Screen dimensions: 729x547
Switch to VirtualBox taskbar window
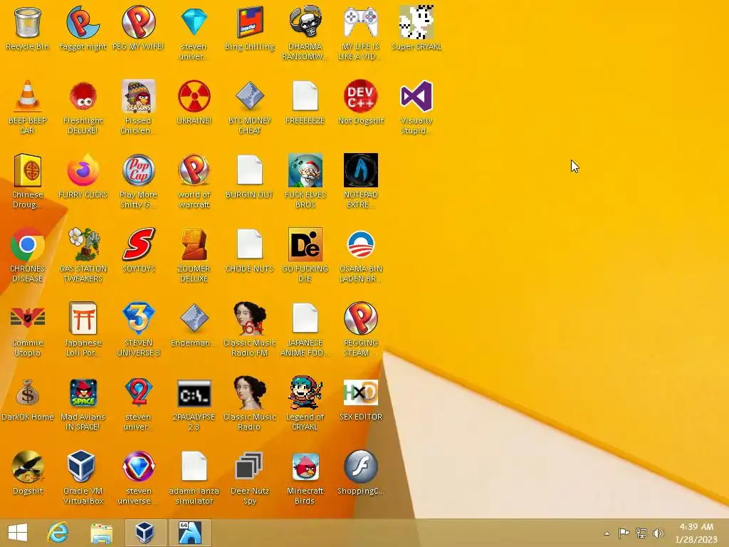click(x=145, y=533)
